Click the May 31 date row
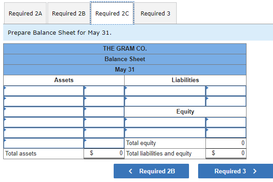The width and height of the screenshot is (273, 182). pos(125,70)
